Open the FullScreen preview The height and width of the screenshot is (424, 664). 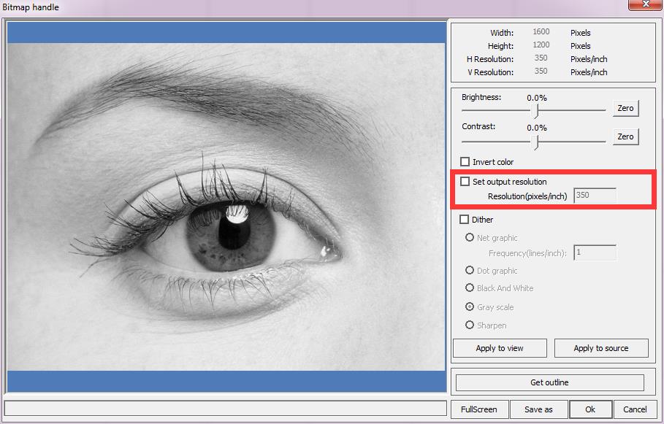479,409
